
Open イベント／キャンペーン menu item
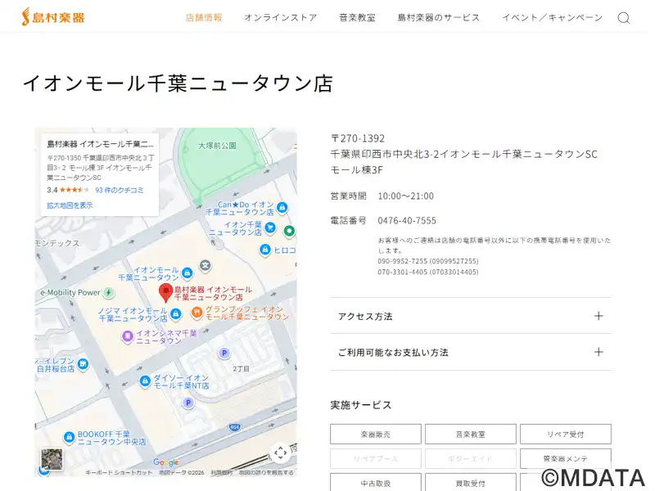click(x=552, y=17)
